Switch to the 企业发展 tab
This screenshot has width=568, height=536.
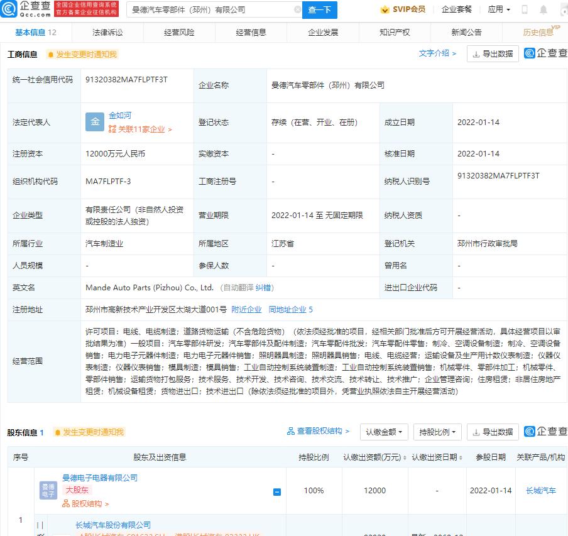tap(323, 33)
